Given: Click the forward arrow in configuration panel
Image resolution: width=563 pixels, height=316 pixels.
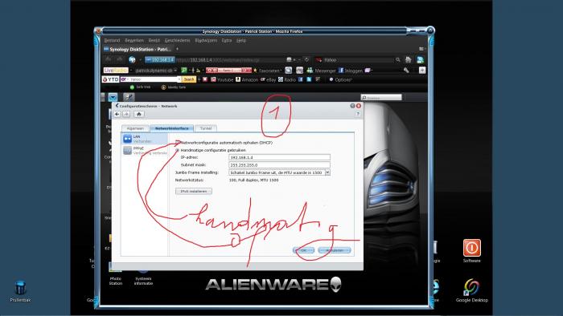Looking at the screenshot, I should (x=126, y=114).
